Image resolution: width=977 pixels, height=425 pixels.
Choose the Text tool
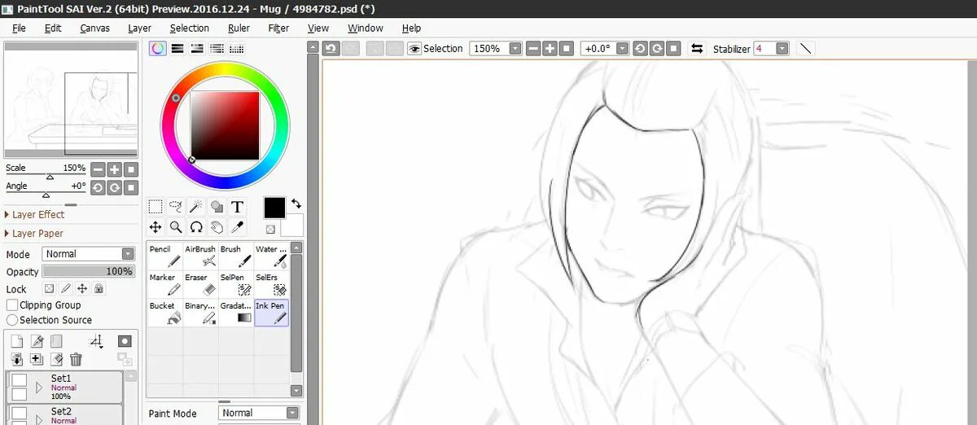pyautogui.click(x=237, y=207)
